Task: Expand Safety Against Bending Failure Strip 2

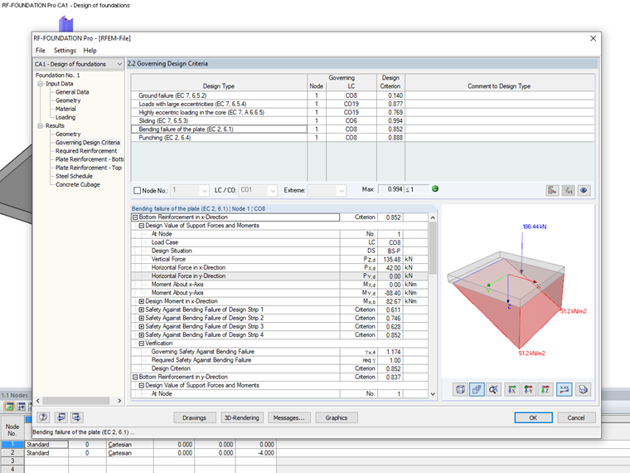Action: pyautogui.click(x=142, y=318)
